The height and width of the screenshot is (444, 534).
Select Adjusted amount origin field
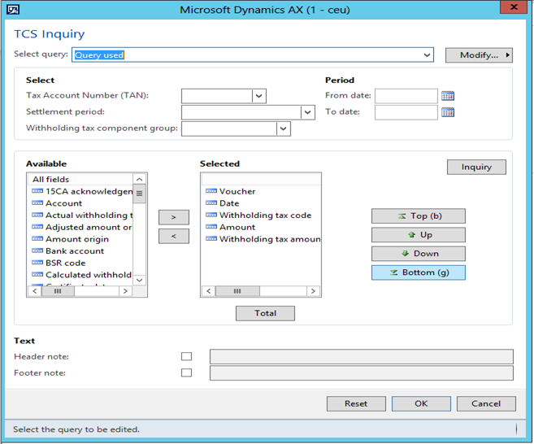click(x=82, y=227)
